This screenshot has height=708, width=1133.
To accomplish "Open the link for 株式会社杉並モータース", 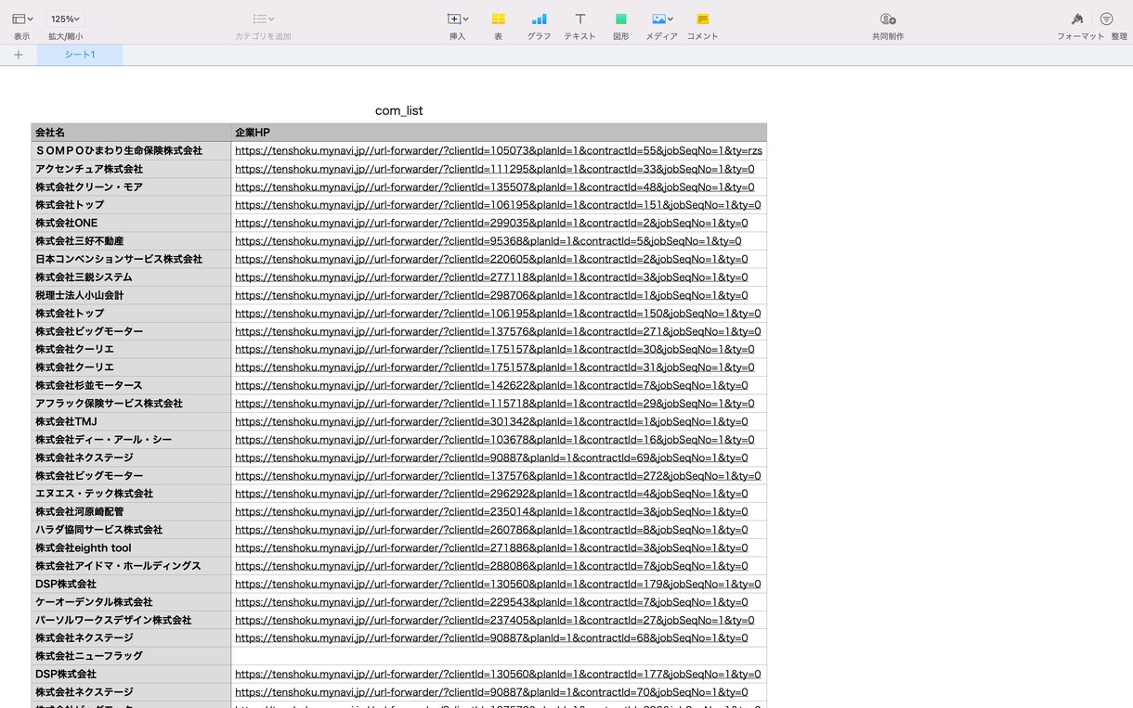I will (491, 385).
